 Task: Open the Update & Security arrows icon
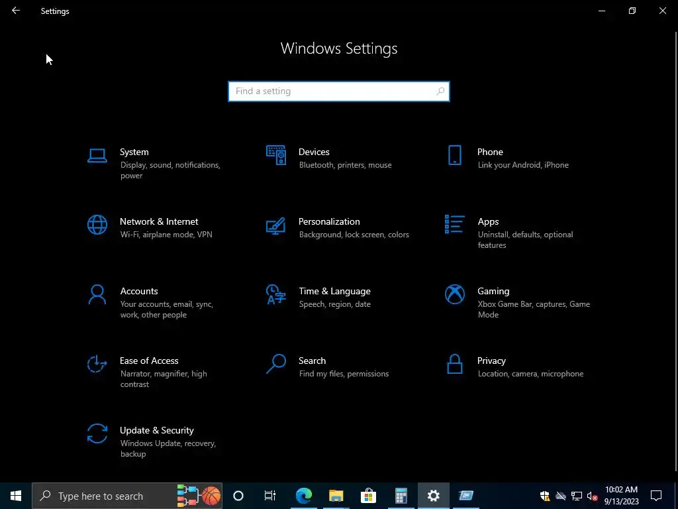coord(97,433)
